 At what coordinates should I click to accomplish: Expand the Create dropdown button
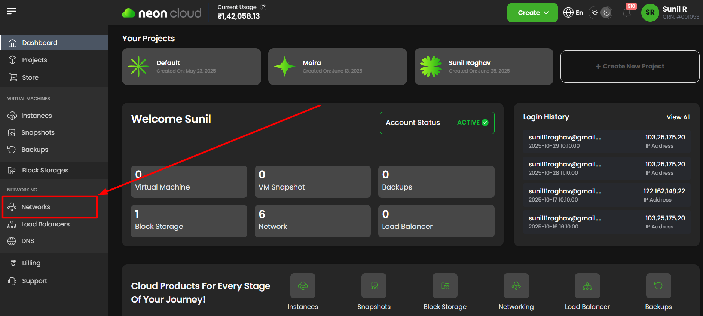tap(532, 13)
